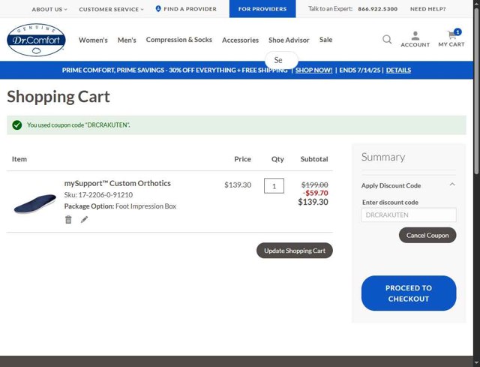
Task: Click the cart item count badge
Action: tap(457, 32)
